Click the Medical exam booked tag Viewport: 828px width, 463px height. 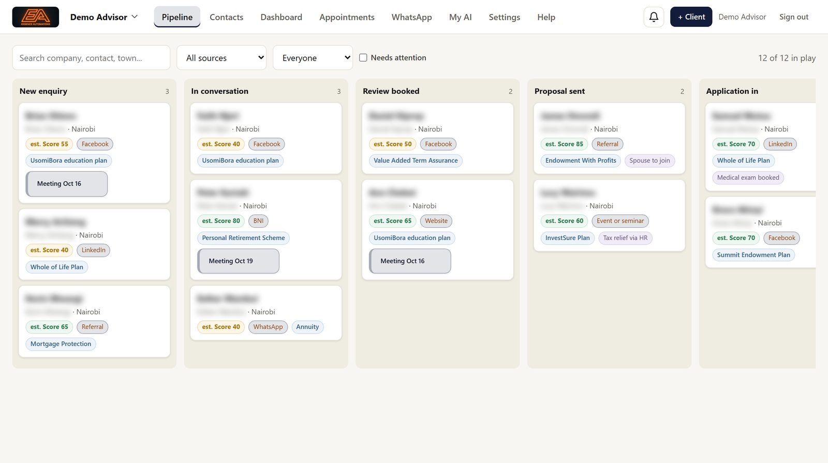click(x=748, y=178)
